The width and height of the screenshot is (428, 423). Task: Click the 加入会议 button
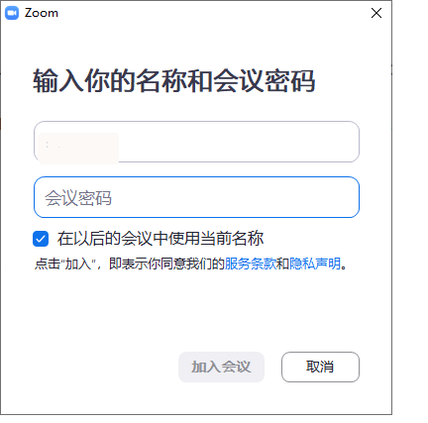221,367
